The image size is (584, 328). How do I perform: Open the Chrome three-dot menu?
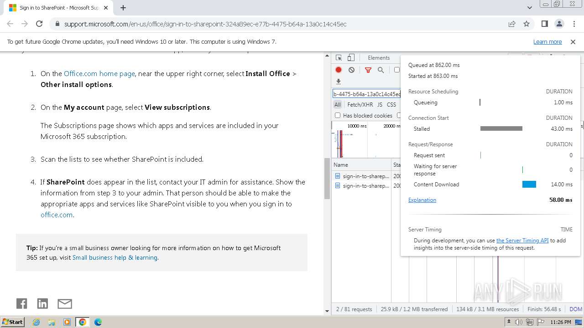[574, 24]
